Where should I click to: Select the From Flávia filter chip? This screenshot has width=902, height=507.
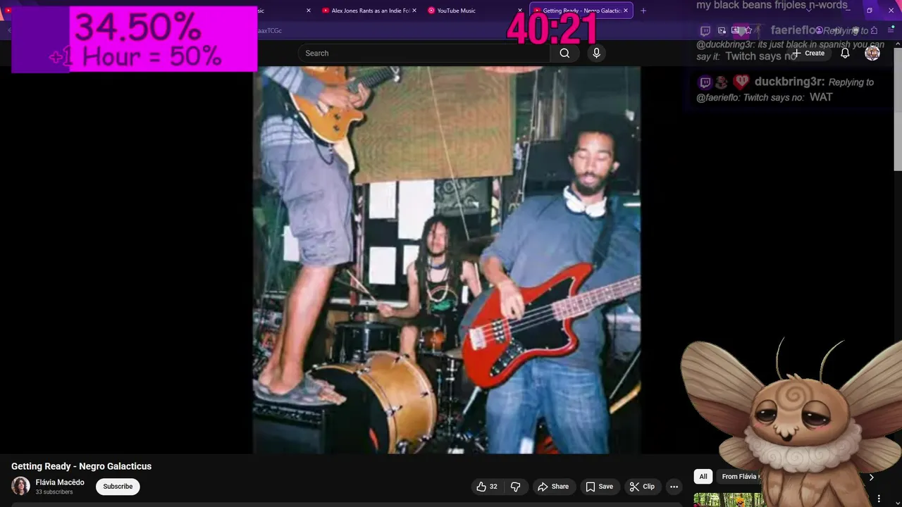pos(740,477)
